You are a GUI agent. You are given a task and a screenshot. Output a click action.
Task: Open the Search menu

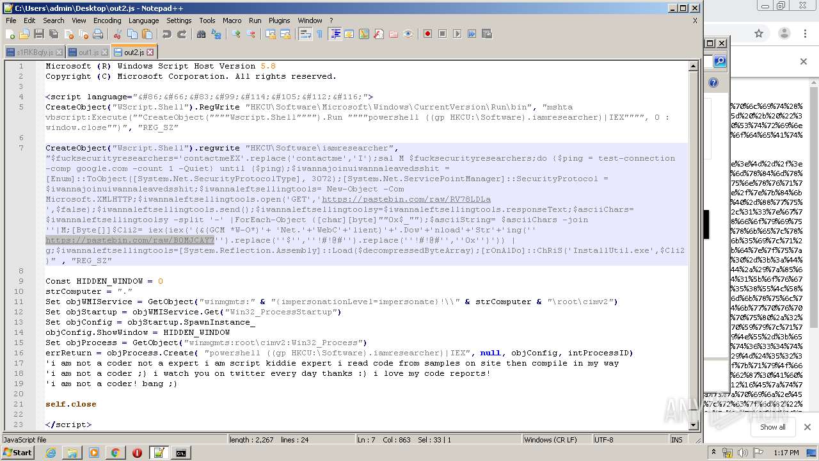tap(54, 20)
